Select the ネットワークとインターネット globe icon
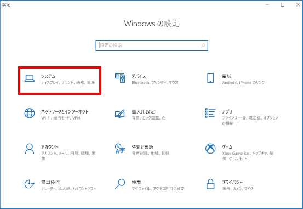This screenshot has height=209, width=303. pyautogui.click(x=30, y=113)
